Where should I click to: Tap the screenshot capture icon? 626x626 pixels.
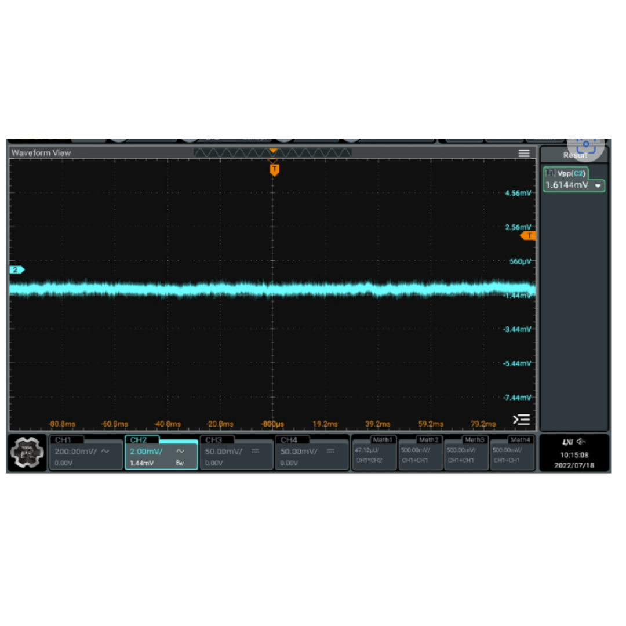[x=585, y=145]
